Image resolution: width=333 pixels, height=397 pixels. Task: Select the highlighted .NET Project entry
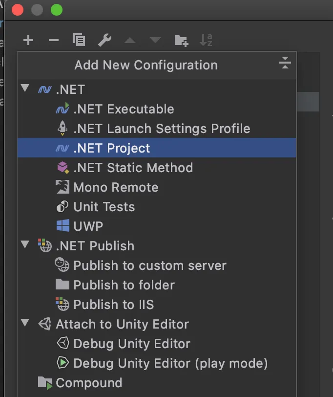click(x=157, y=148)
